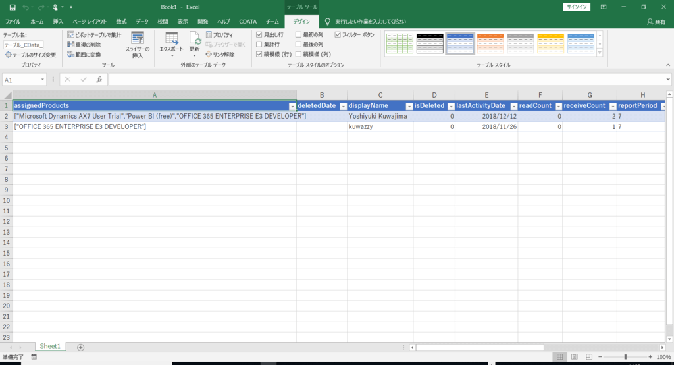Click the macro recording icon in status bar
The width and height of the screenshot is (674, 365).
[x=34, y=357]
